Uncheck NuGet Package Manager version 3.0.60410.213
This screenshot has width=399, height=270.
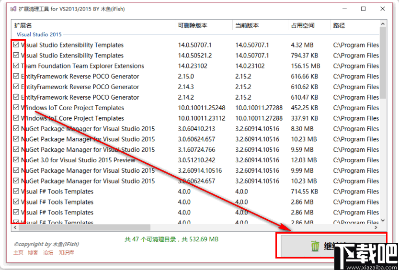[x=16, y=129]
